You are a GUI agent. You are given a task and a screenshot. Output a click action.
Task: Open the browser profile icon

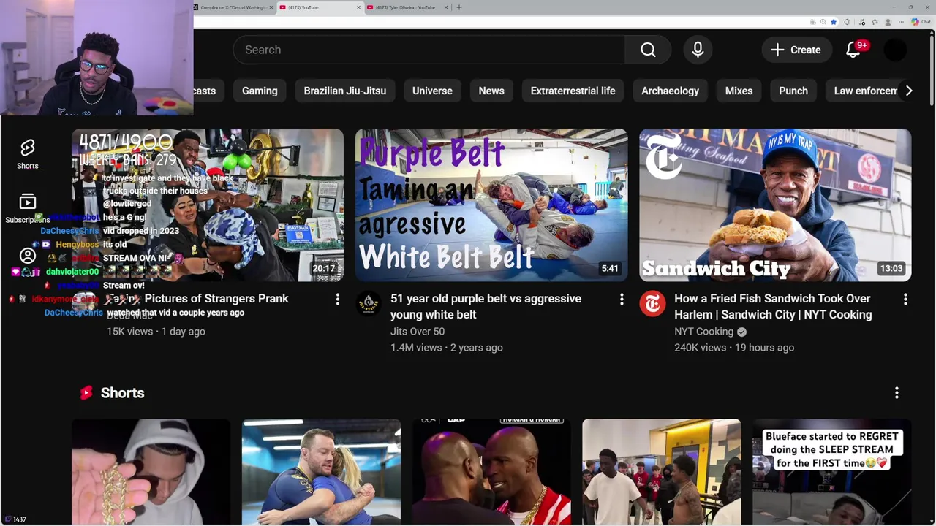point(888,22)
